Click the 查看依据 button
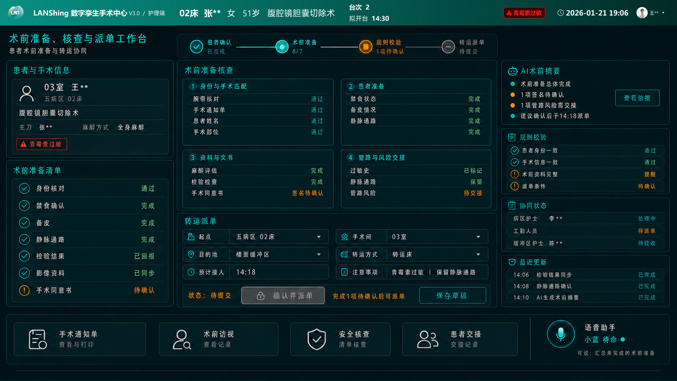 point(637,98)
